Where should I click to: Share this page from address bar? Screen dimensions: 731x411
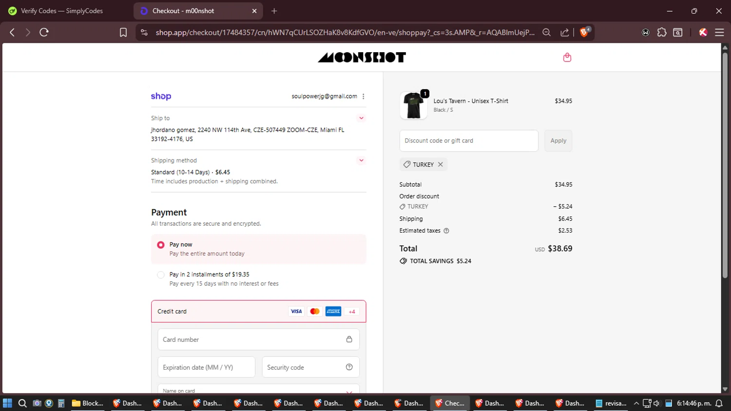pos(565,32)
